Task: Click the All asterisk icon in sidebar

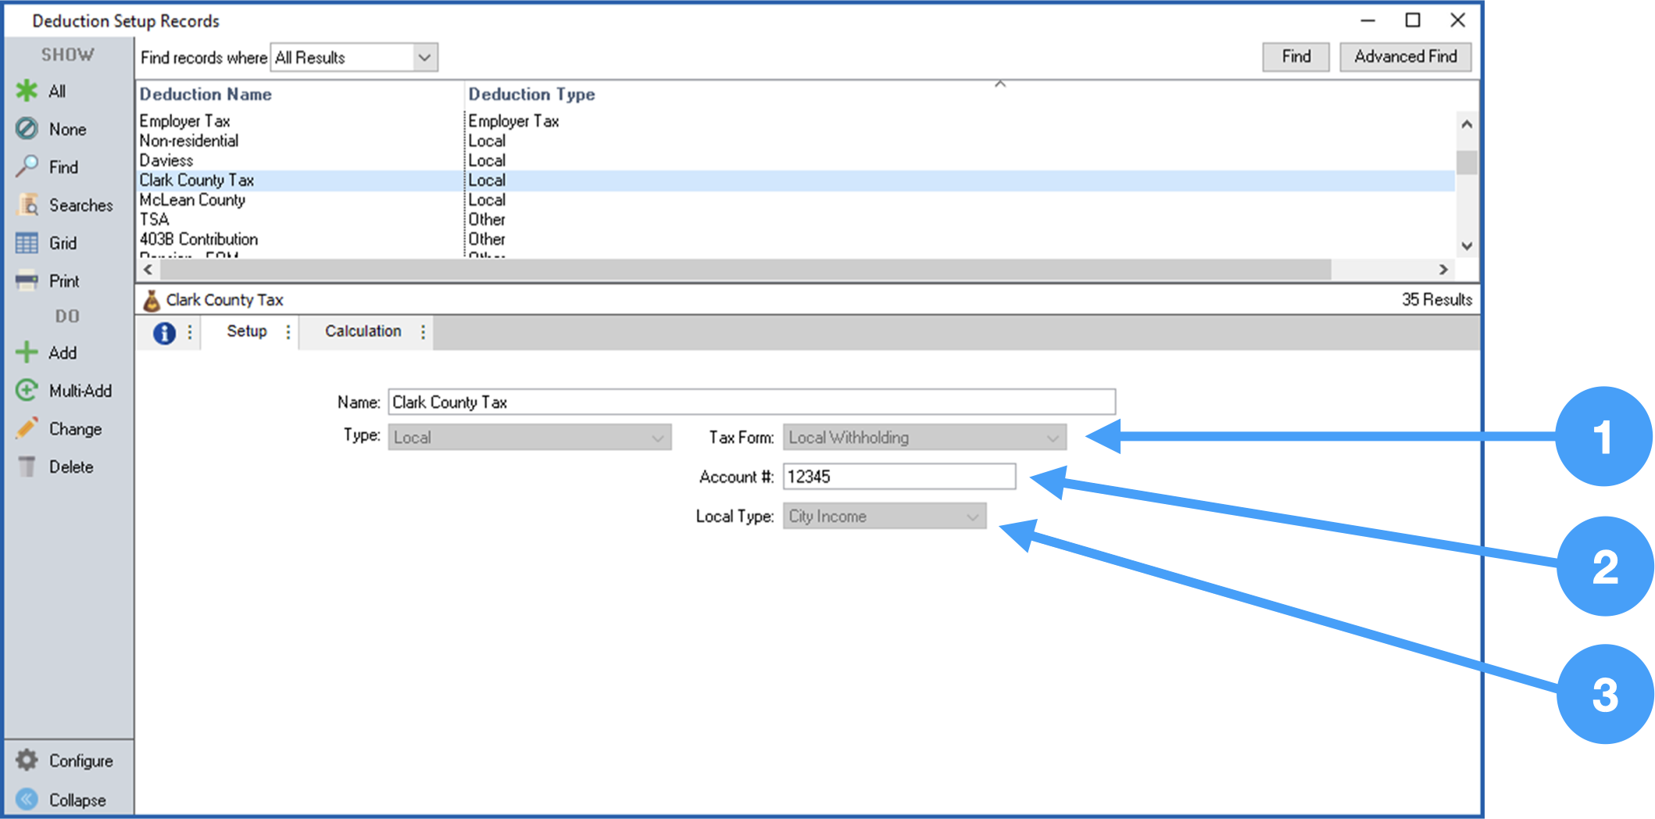Action: click(x=27, y=91)
